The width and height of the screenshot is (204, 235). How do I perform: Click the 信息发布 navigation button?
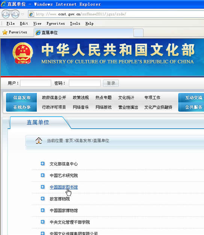click(x=21, y=97)
